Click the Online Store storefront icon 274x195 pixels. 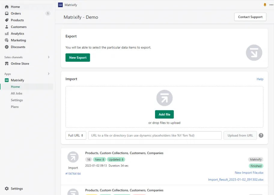click(x=7, y=64)
